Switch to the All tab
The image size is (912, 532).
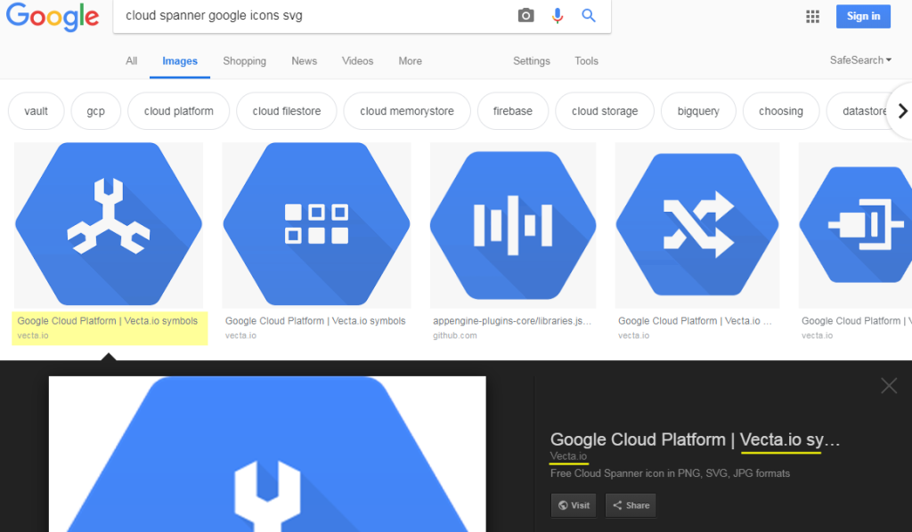point(132,61)
